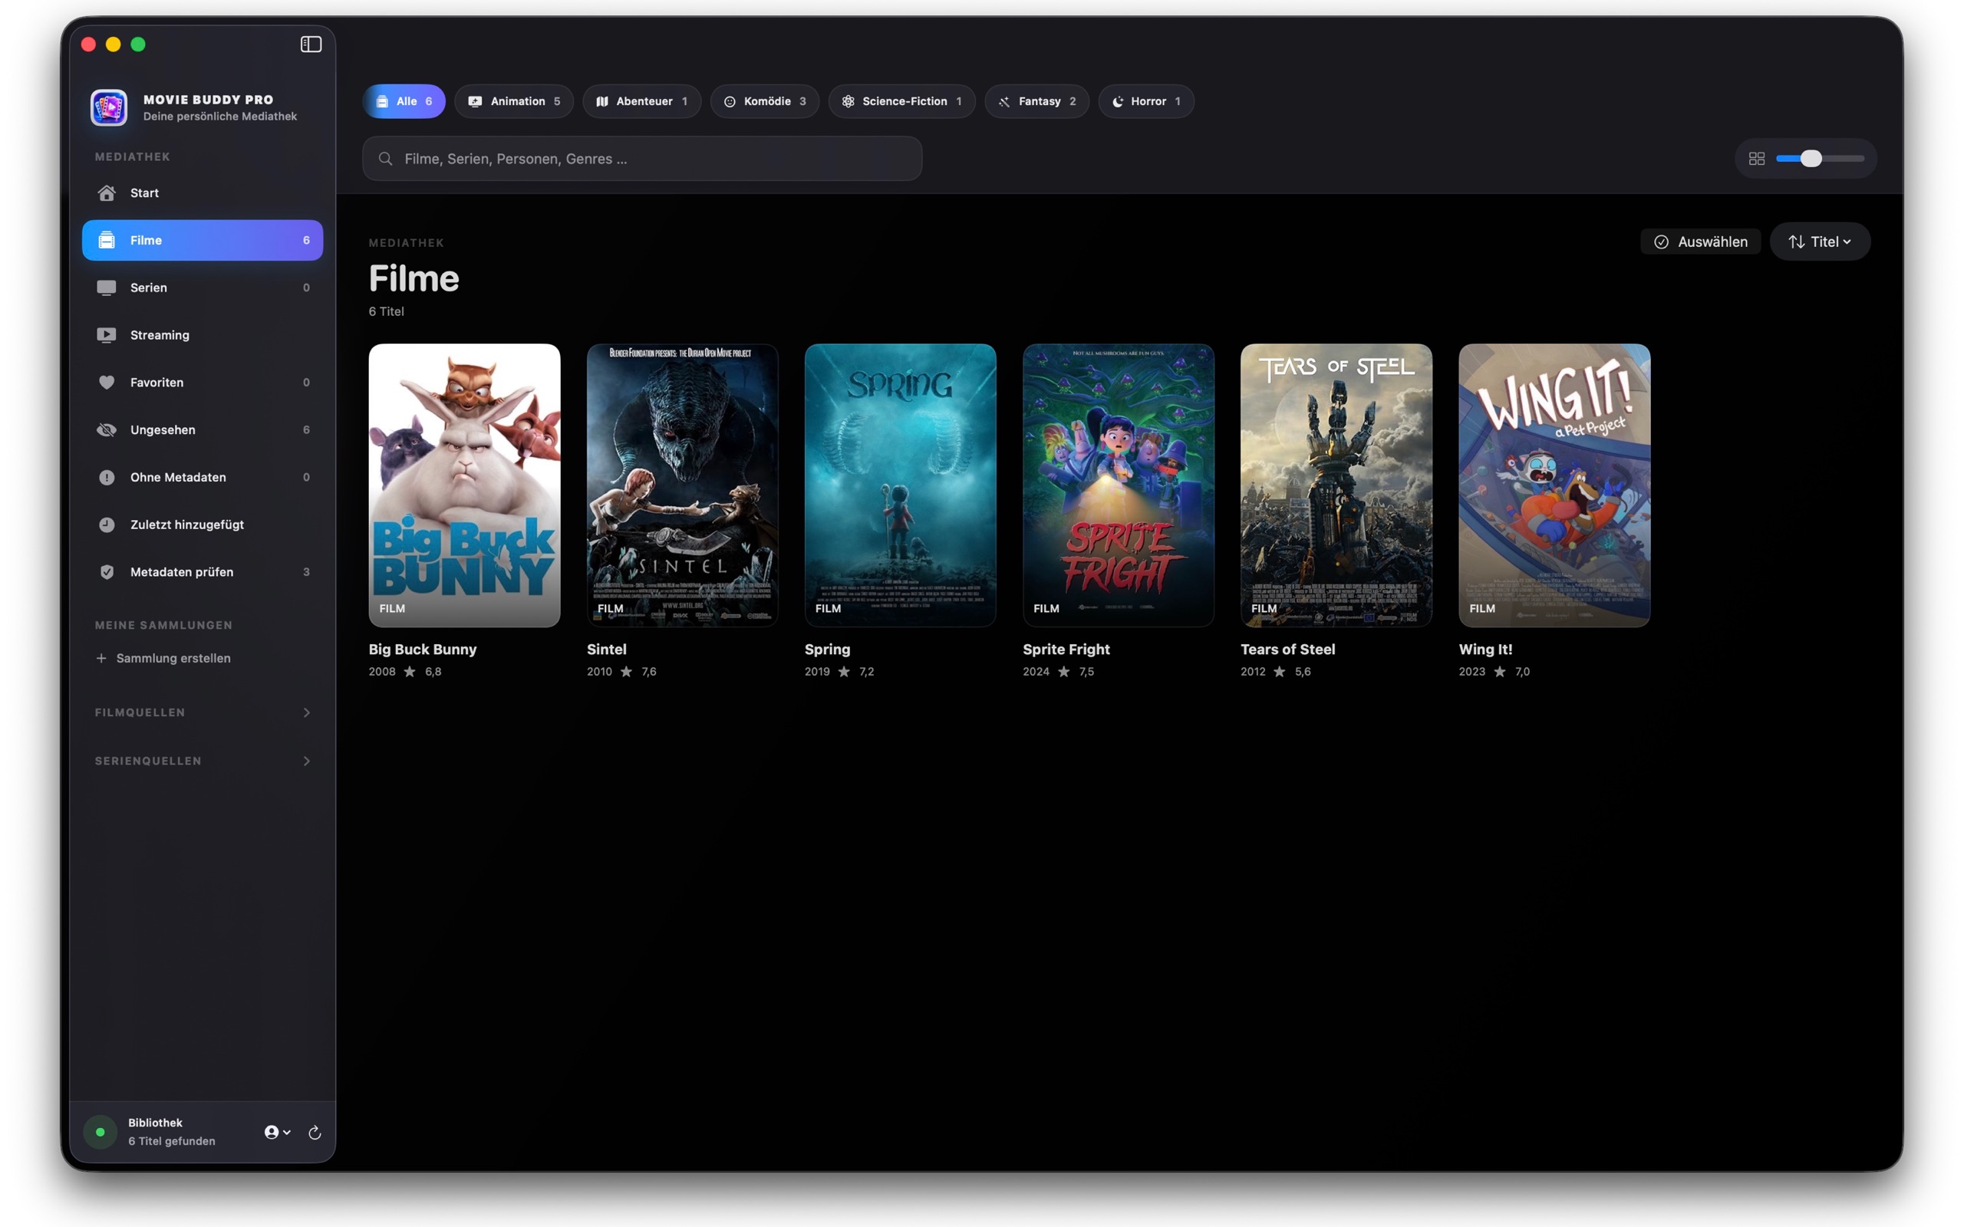Click the Serien monitor icon

point(107,288)
